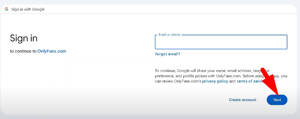Open the "Forgot email?" link
The height and width of the screenshot is (119, 300).
(x=167, y=54)
